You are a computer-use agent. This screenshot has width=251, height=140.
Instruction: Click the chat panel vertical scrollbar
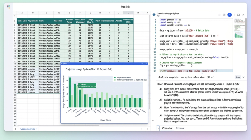coord(246,108)
